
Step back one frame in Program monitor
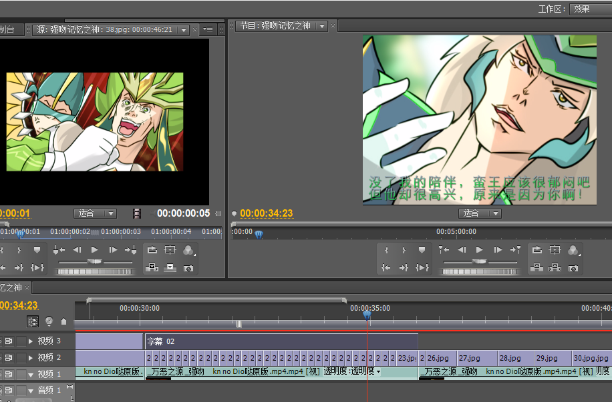pos(462,250)
